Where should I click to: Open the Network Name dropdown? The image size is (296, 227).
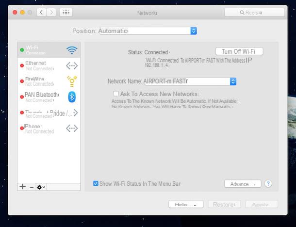pos(190,81)
